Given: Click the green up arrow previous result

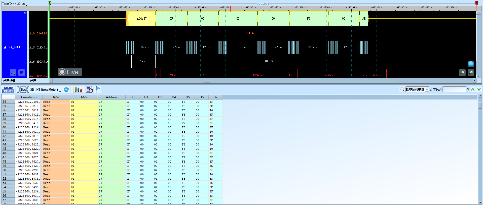Looking at the screenshot, I should [x=473, y=89].
